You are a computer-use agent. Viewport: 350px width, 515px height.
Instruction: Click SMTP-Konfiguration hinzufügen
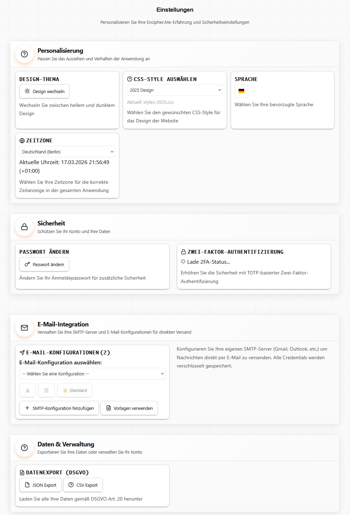[x=59, y=408]
